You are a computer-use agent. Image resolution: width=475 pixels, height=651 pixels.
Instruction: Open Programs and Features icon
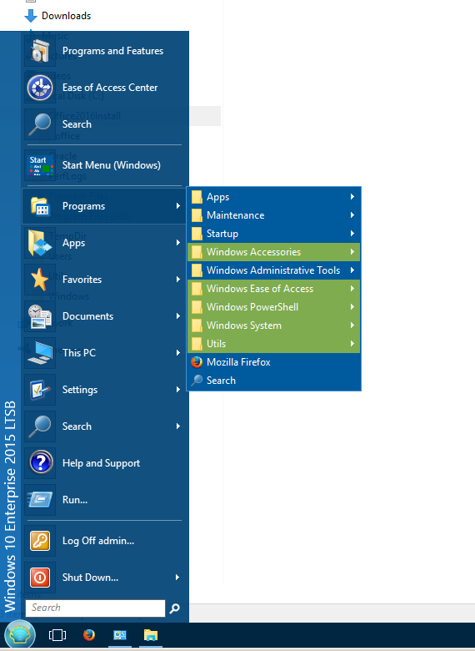pos(40,51)
